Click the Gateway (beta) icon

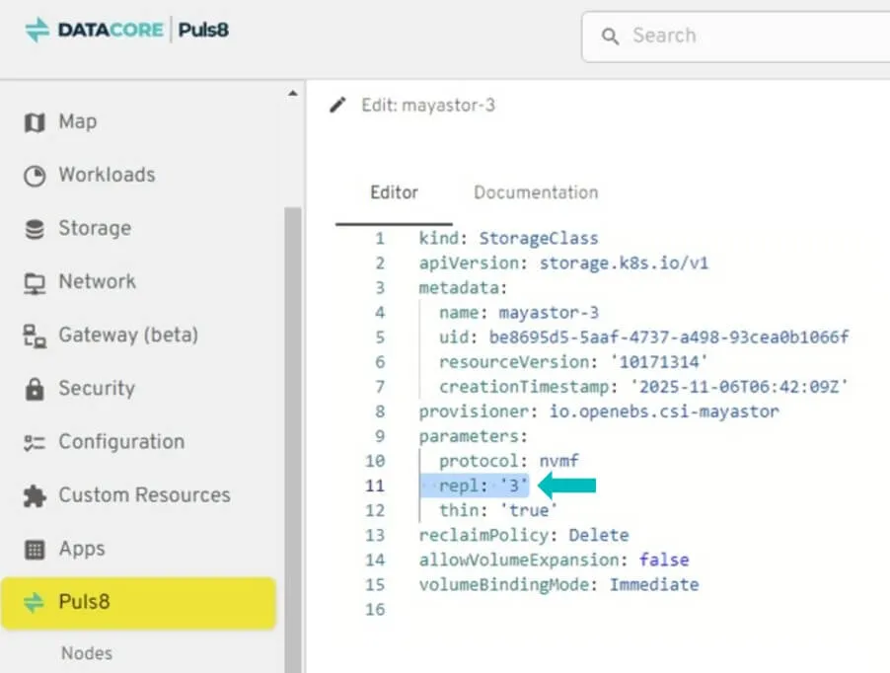(35, 336)
